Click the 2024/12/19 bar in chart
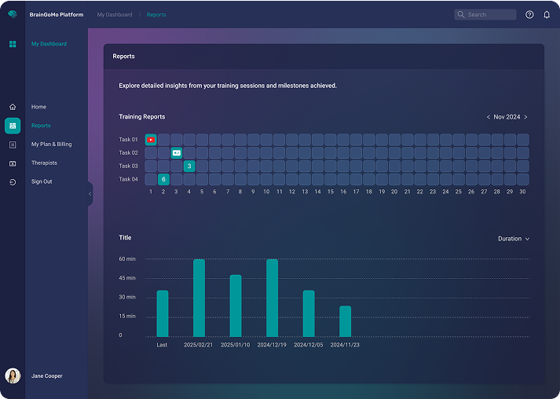The image size is (560, 399). click(x=272, y=298)
